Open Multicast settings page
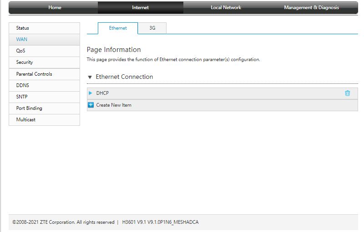Image resolution: width=364 pixels, height=232 pixels. pyautogui.click(x=44, y=120)
